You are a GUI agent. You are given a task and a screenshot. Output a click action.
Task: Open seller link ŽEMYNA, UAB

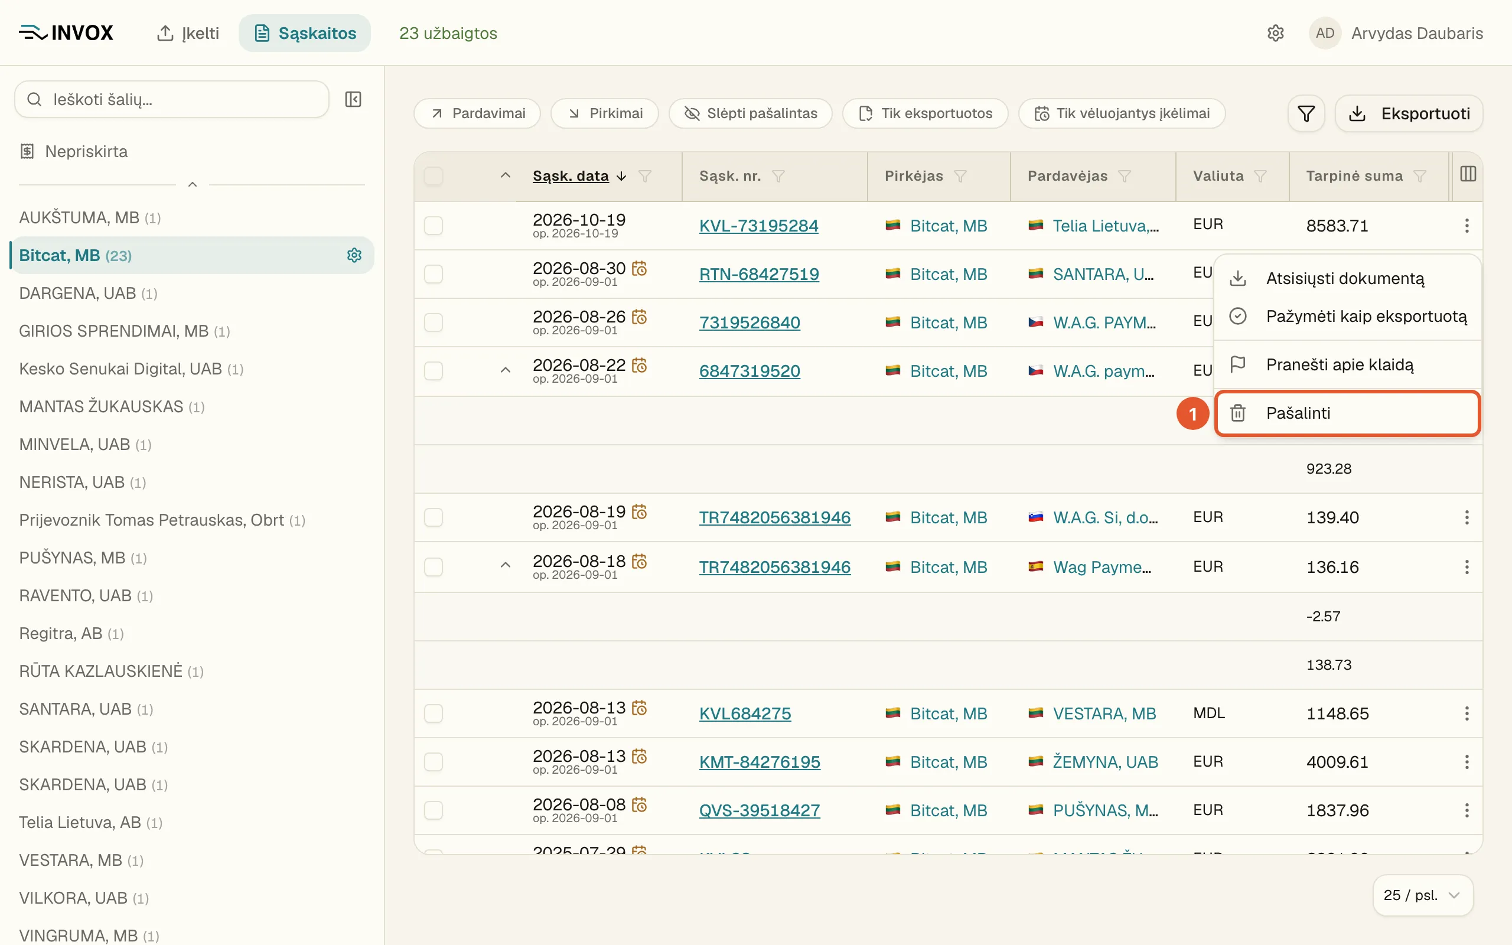1105,762
